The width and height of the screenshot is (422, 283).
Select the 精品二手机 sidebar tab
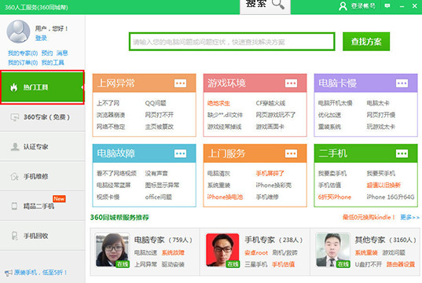coord(42,206)
